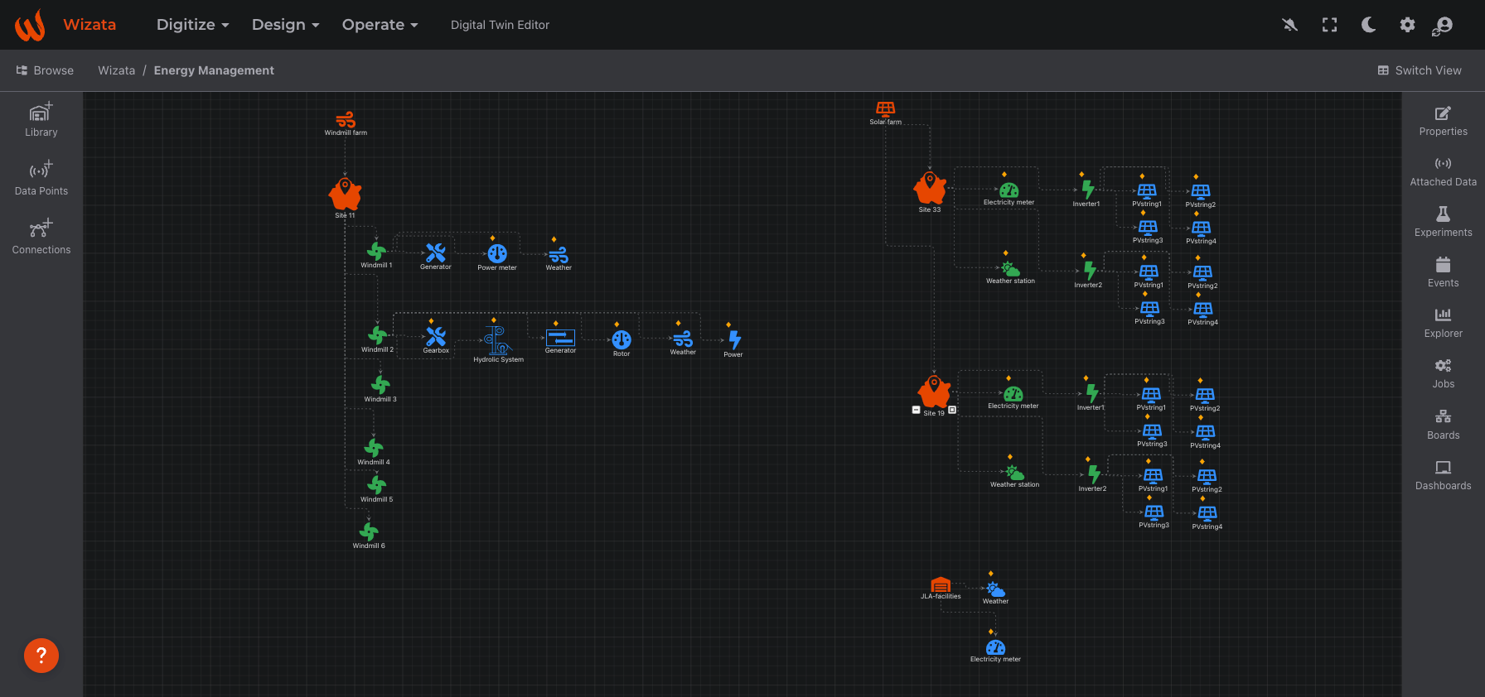Click the Switch View button
Screen dimensions: 1485x697
click(x=1420, y=70)
